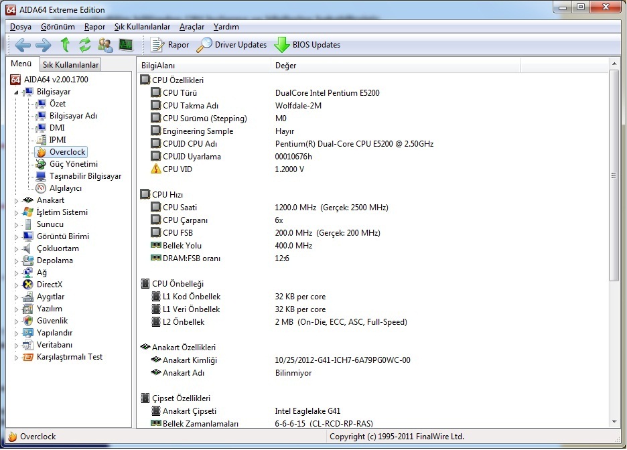Click the Güvenlik shield icon
Viewport: 627px width, 450px height.
point(28,321)
